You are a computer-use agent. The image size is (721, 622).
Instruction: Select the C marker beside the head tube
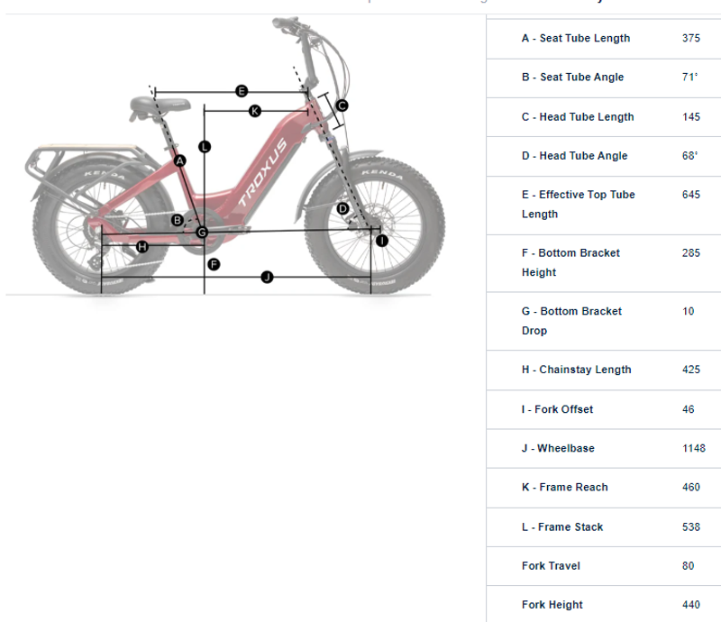[342, 105]
